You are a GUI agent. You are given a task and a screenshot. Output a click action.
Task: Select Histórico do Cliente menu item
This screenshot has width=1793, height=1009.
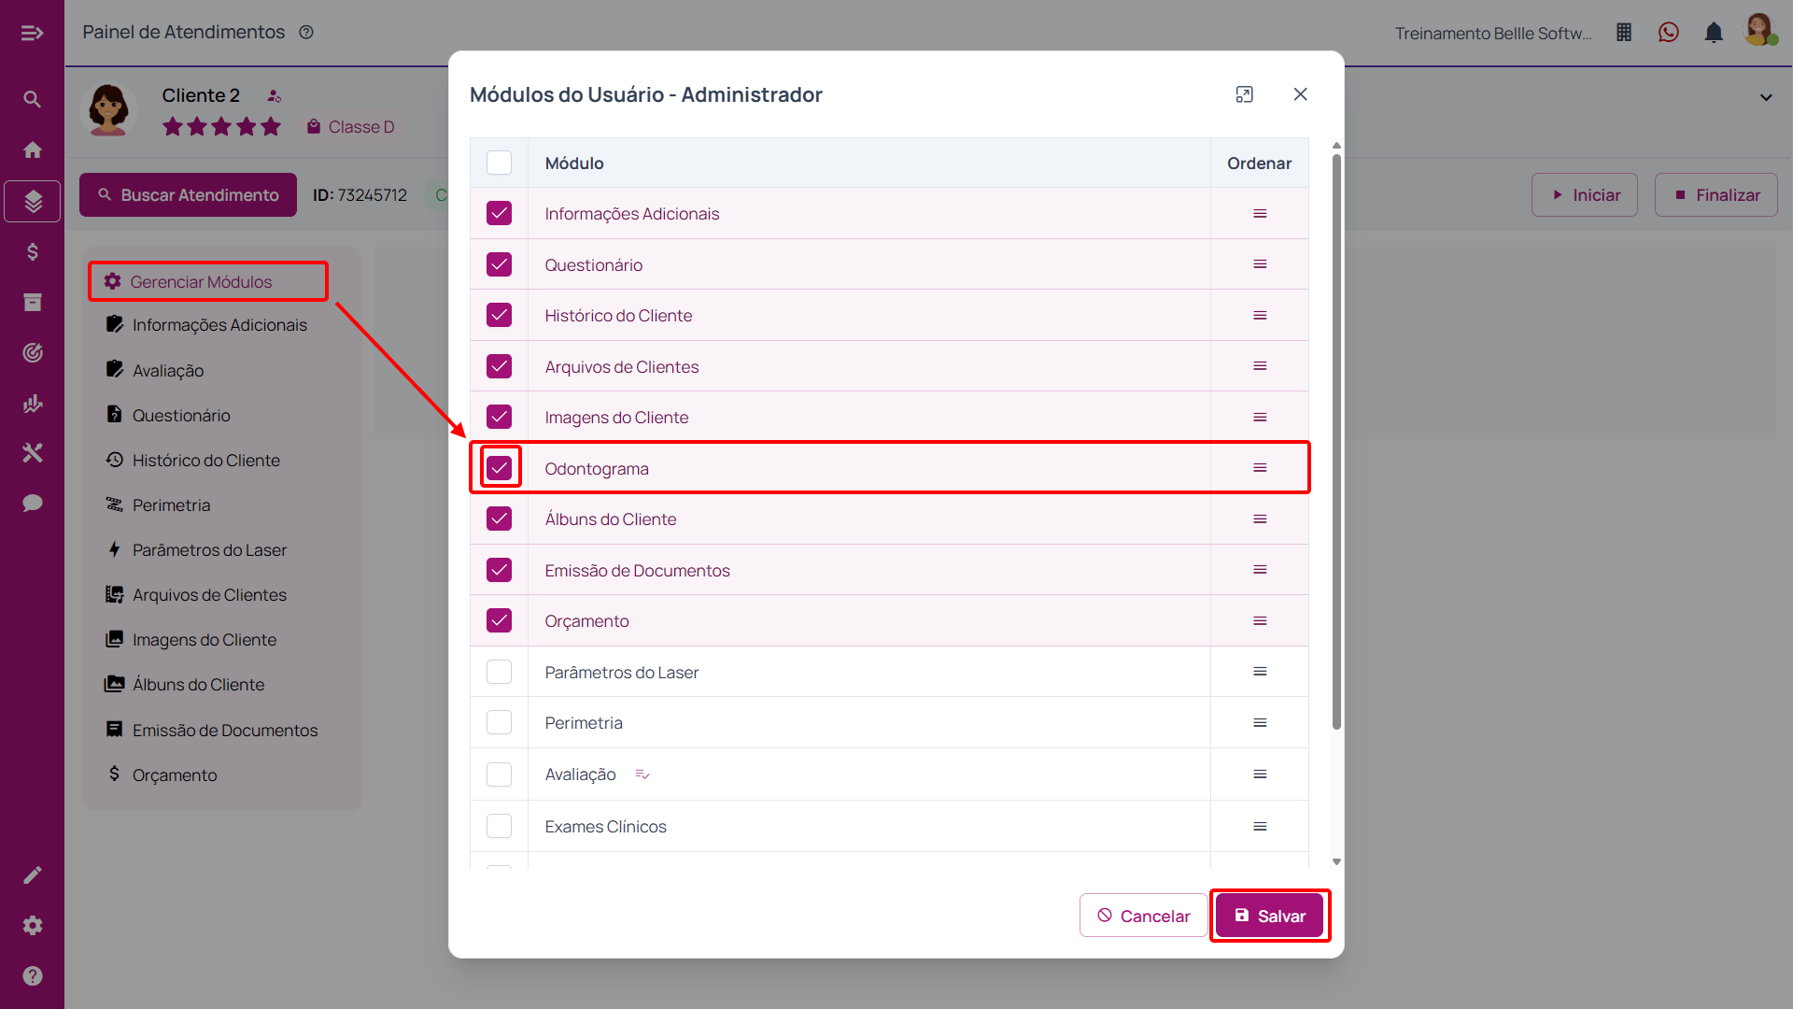click(205, 461)
